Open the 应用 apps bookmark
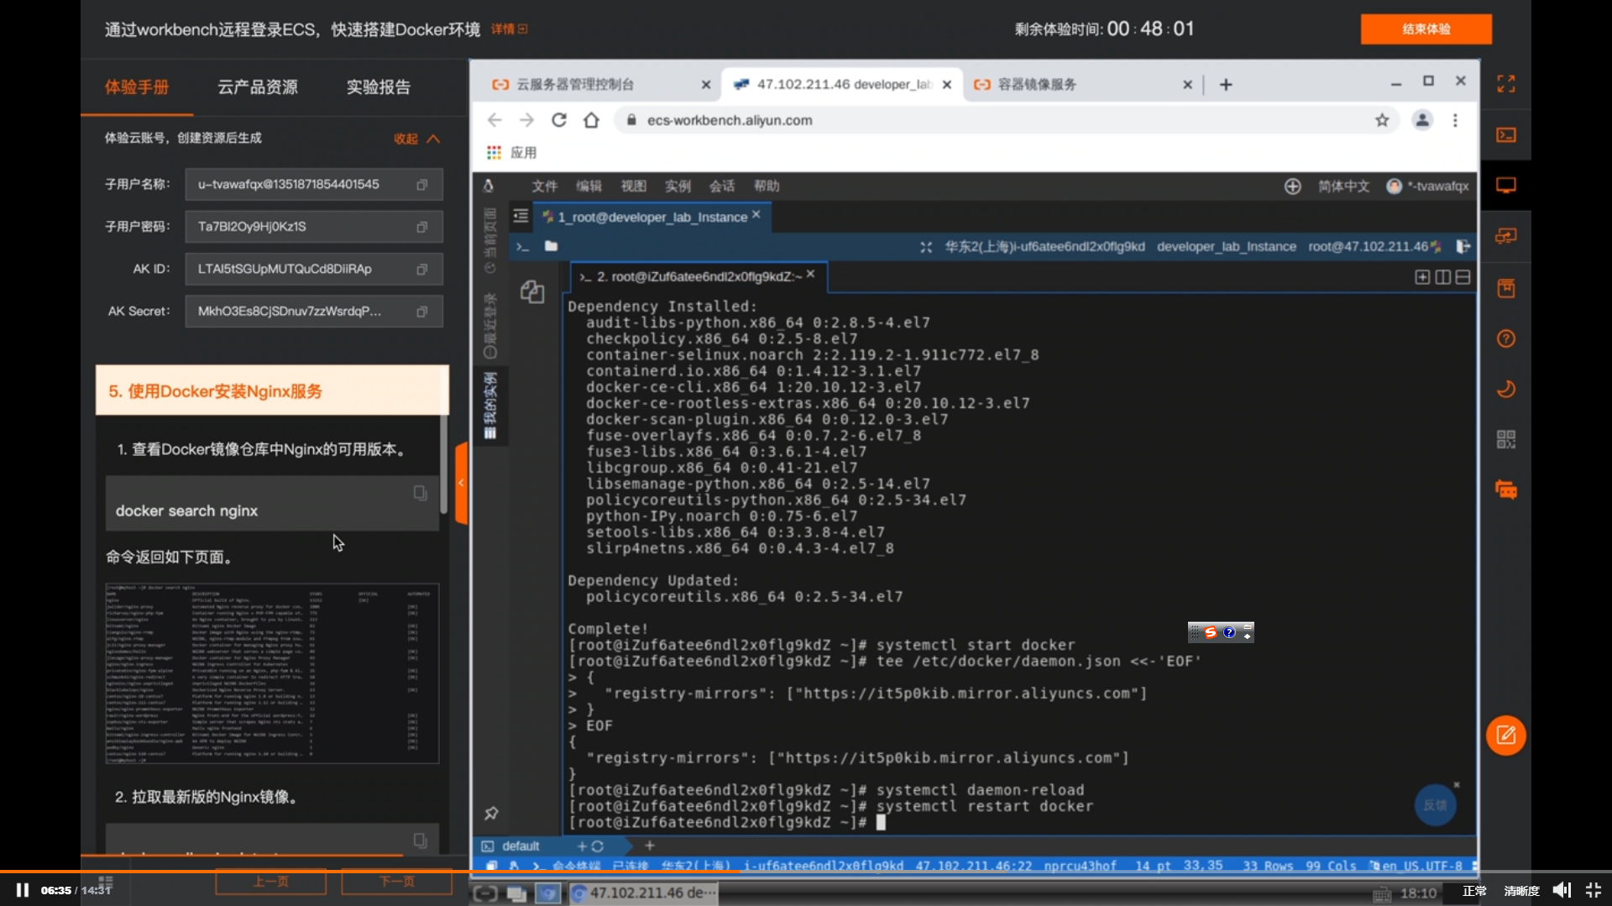 tap(511, 153)
